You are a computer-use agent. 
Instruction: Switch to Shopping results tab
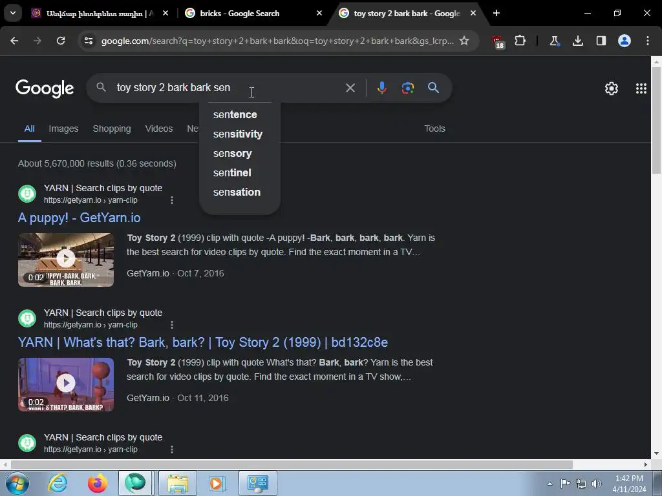pos(111,129)
